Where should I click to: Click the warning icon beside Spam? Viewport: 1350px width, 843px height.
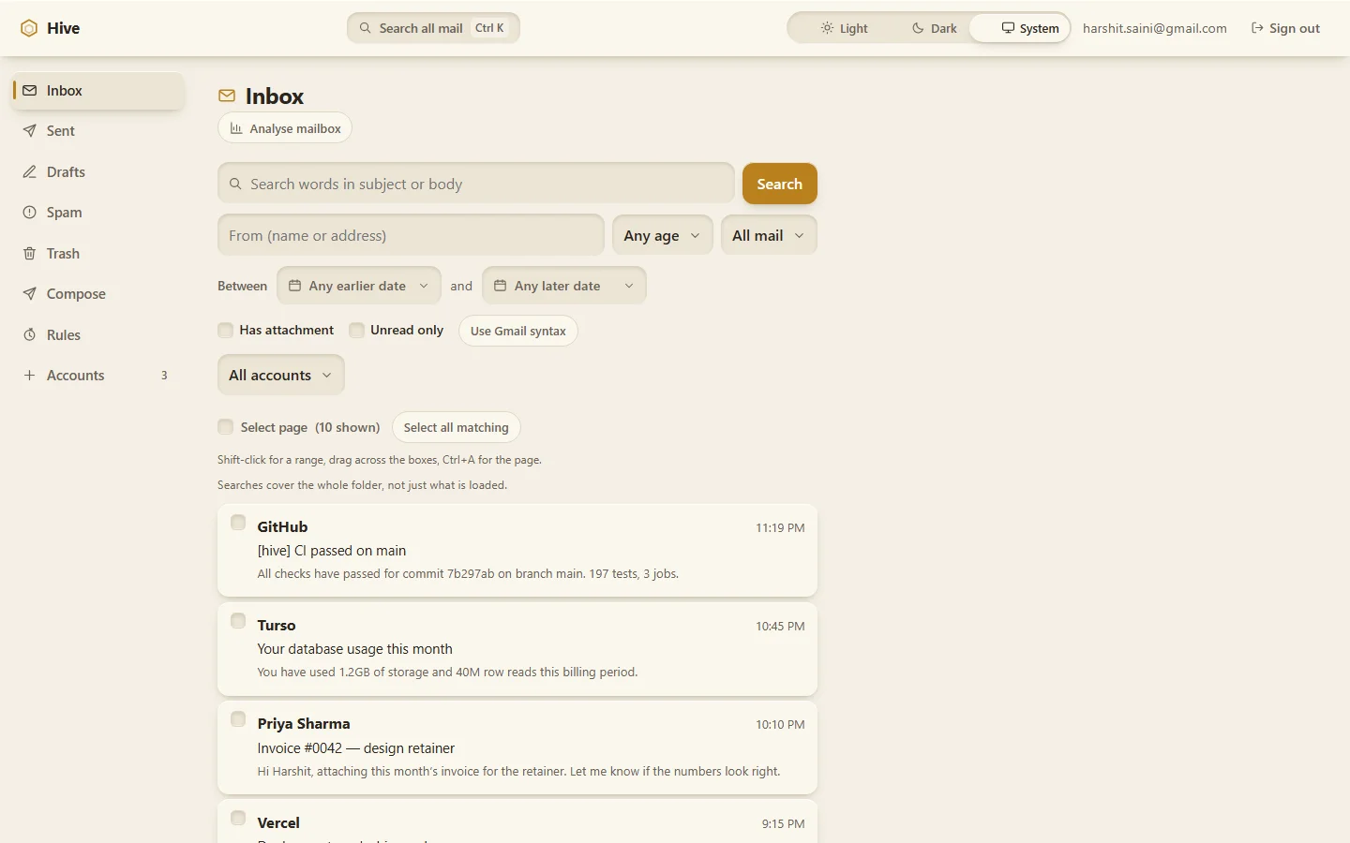[x=30, y=213]
